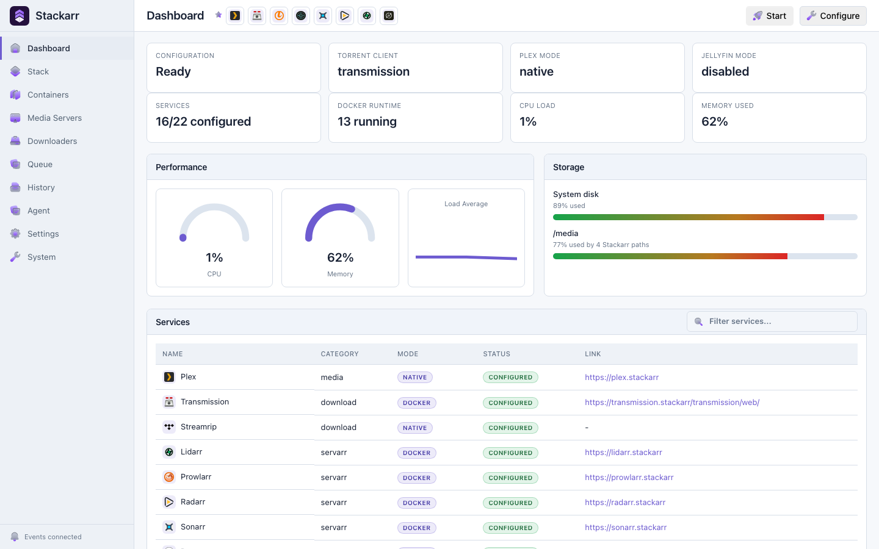This screenshot has height=549, width=879.
Task: Open the https://radarr.stackarr link
Action: 625,503
